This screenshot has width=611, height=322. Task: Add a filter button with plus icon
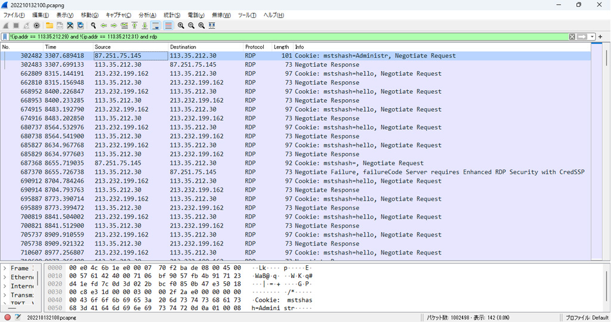(600, 36)
